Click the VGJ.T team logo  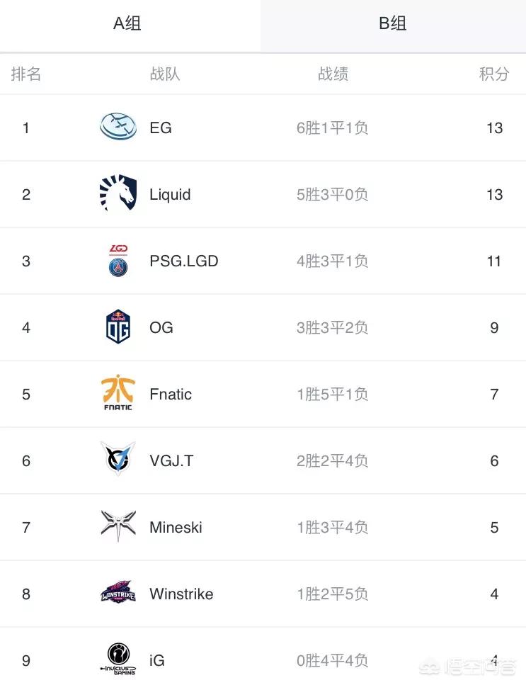click(118, 459)
